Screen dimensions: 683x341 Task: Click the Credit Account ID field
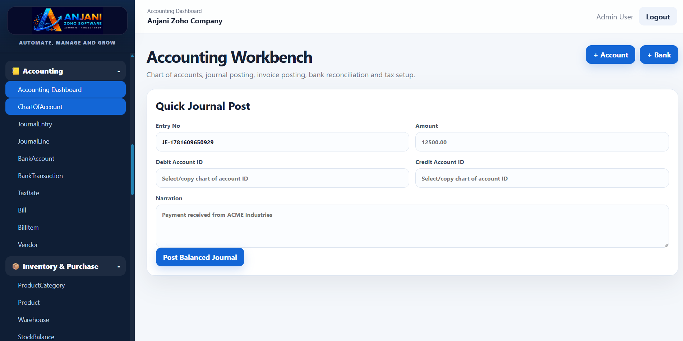(542, 178)
